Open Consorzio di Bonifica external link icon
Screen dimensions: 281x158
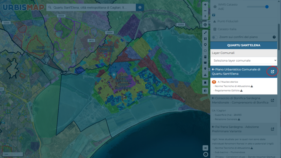272,100
